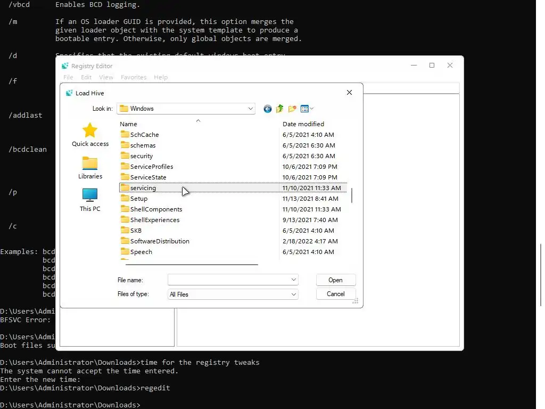Open the Help menu in Registry Editor
Viewport: 545px width, 409px height.
(161, 77)
